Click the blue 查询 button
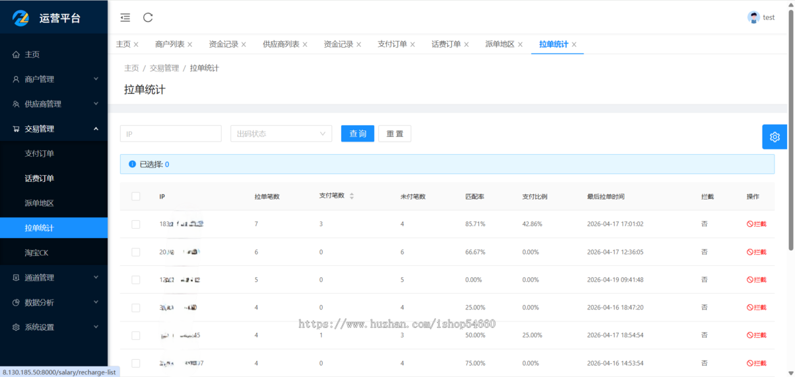This screenshot has width=795, height=377. pos(358,134)
